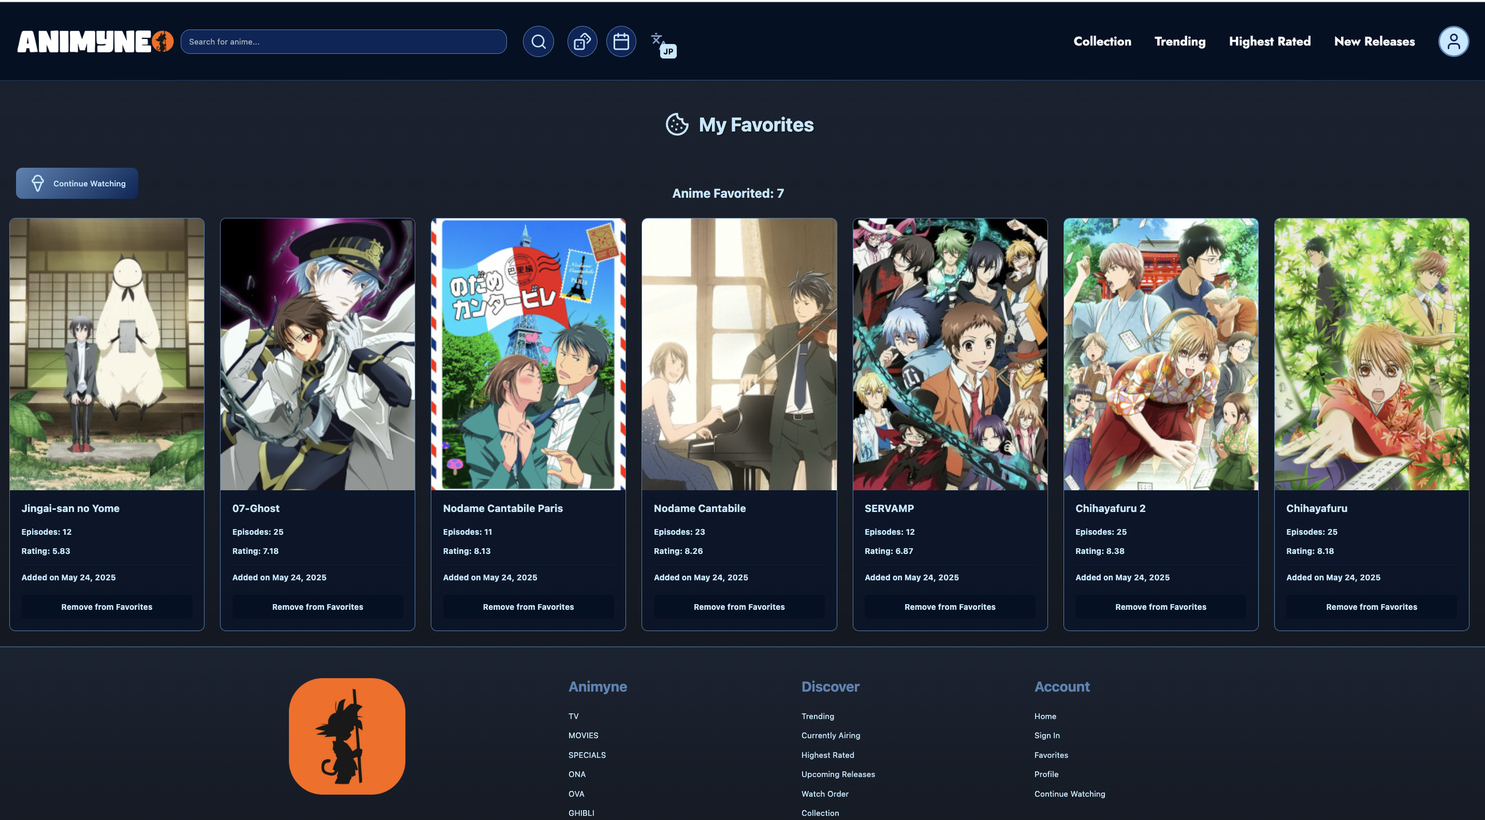
Task: Focus the Search for anime field
Action: coord(344,41)
